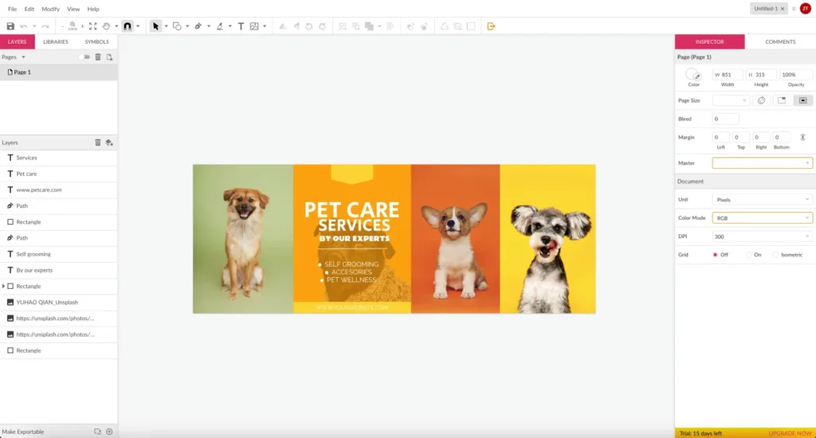The height and width of the screenshot is (438, 816).
Task: Click the Opacity 100% field
Action: coord(796,74)
